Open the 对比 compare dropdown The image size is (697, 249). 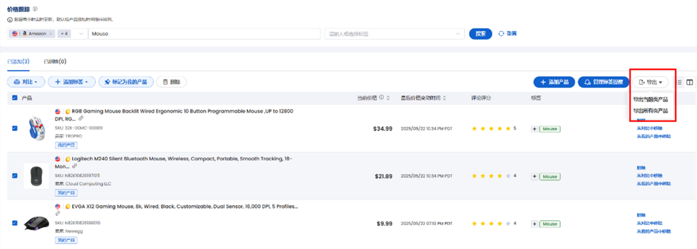[x=26, y=82]
